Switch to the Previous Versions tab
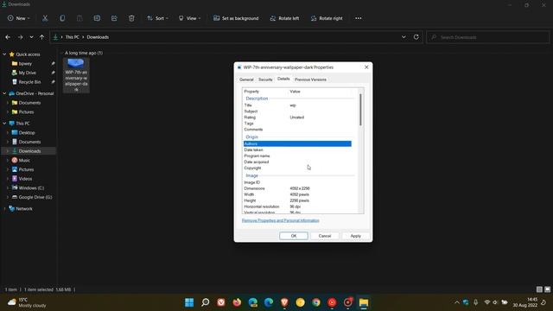Screen dimensions: 553x311 click(x=310, y=79)
